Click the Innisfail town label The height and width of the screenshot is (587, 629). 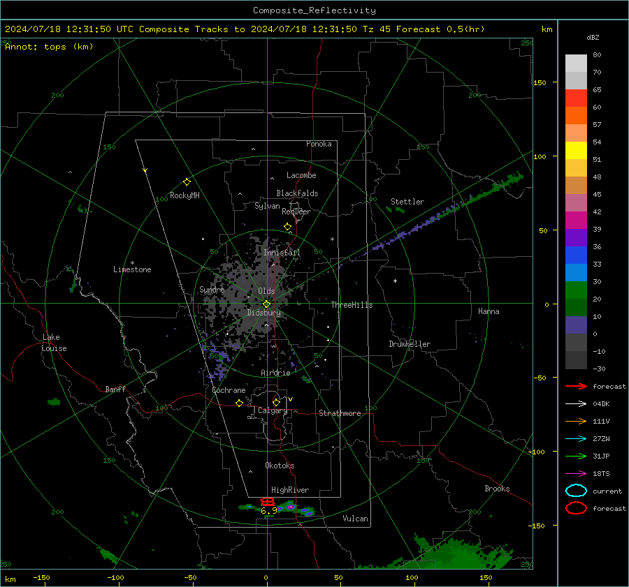point(282,253)
